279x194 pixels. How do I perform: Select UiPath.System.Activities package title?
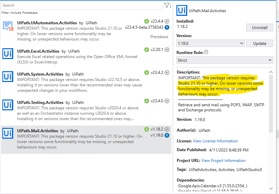click(x=40, y=74)
